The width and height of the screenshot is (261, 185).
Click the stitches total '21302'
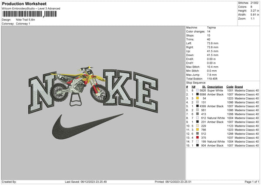coord(254,3)
